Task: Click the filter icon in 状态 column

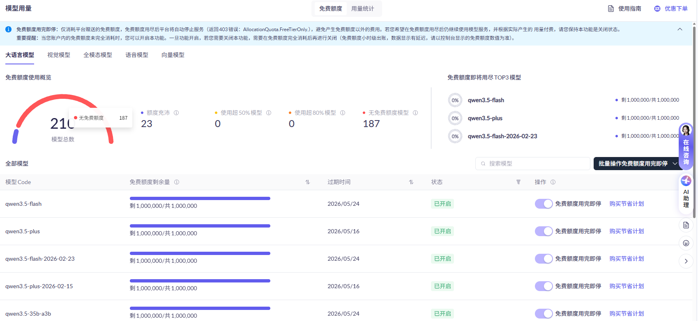Action: [x=518, y=182]
